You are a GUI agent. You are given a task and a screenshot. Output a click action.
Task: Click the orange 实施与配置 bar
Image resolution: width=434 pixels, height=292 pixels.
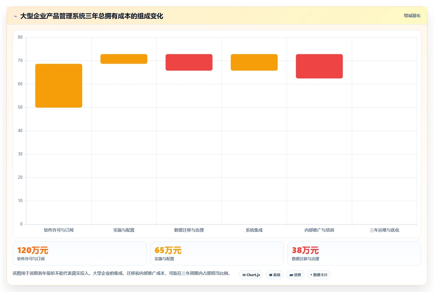(124, 59)
